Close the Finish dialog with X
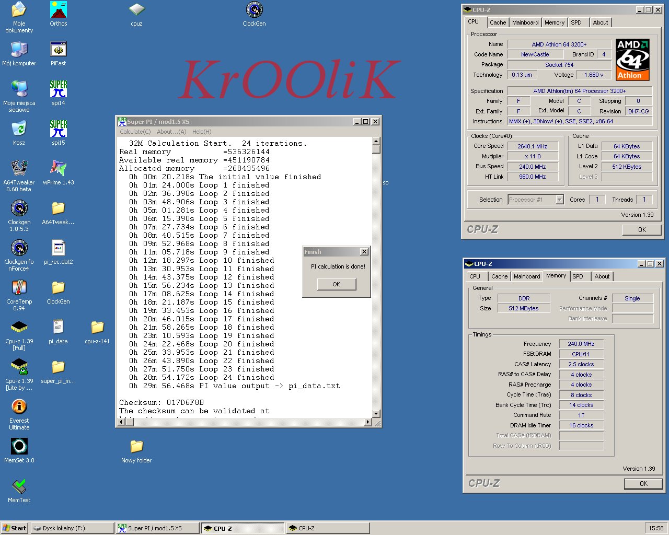Viewport: 669px width, 535px height. pyautogui.click(x=364, y=252)
